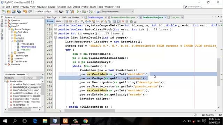Screen dimensions: 223x125
Task: Click the Clean and Build icon
Action: click(72, 11)
